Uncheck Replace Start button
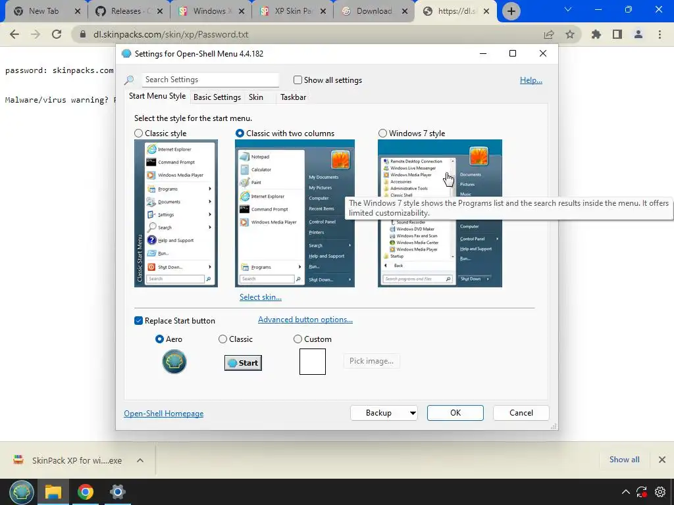 click(x=138, y=321)
